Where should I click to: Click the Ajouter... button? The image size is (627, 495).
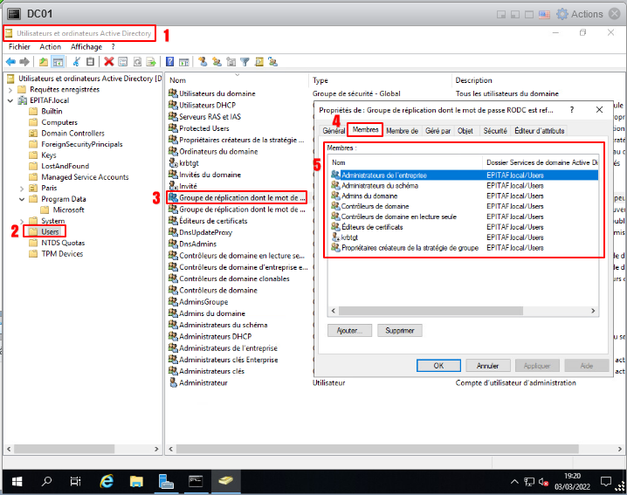tap(349, 331)
